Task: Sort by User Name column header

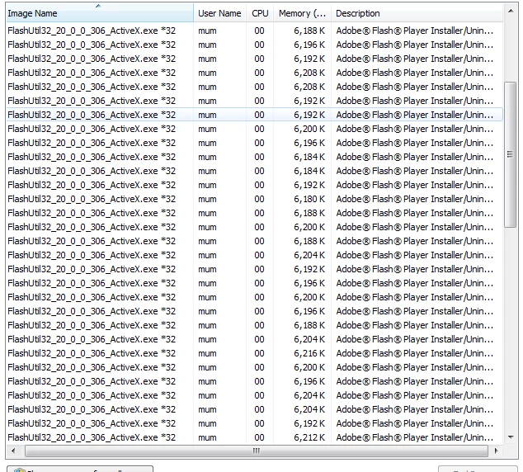Action: pos(219,13)
